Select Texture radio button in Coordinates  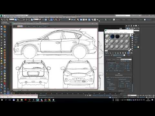pyautogui.click(x=107, y=60)
